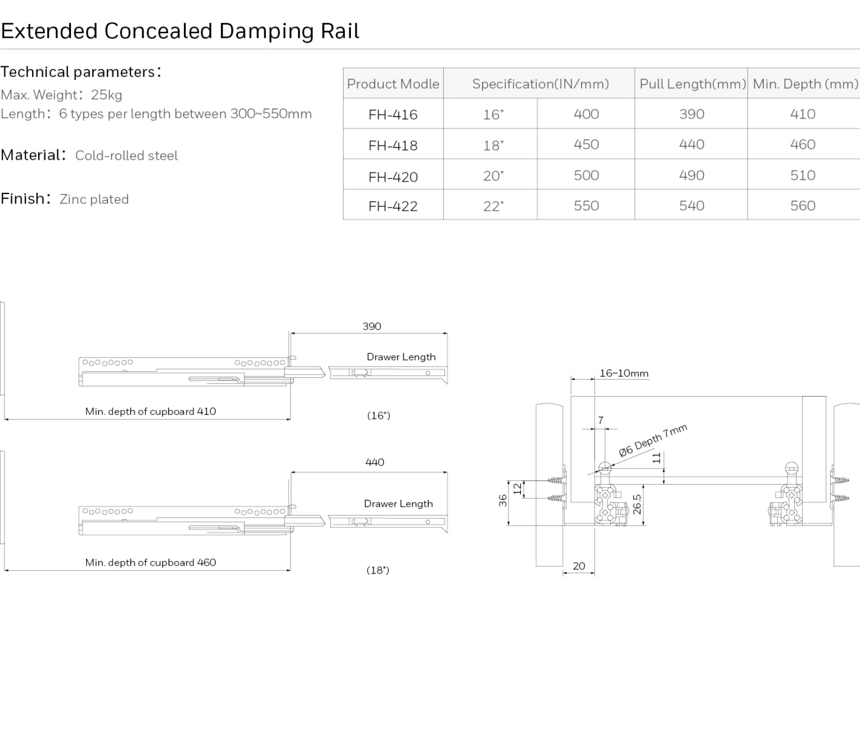
Task: Click the '(18")' caption below the drawing
Action: point(378,570)
